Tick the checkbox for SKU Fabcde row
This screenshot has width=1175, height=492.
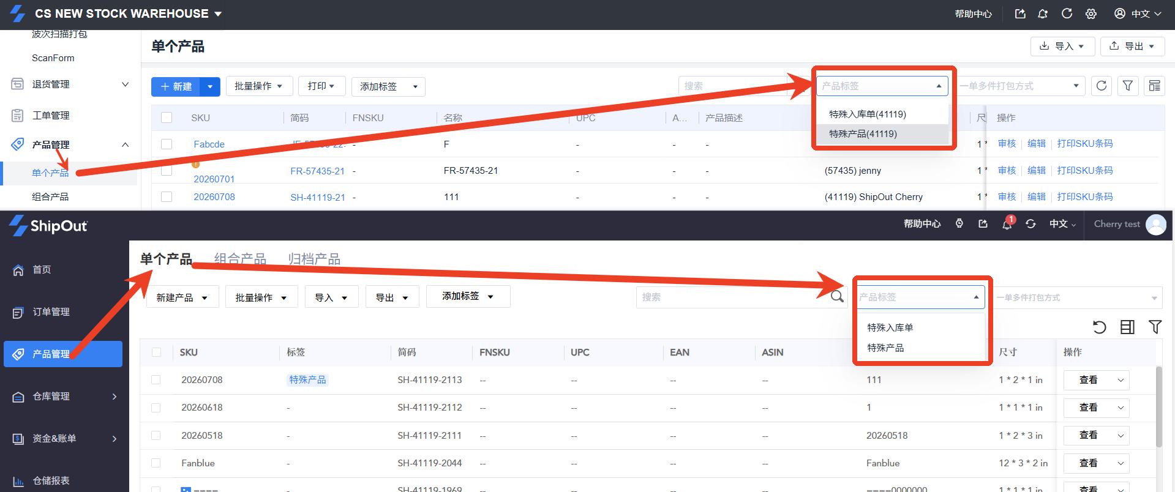(167, 144)
